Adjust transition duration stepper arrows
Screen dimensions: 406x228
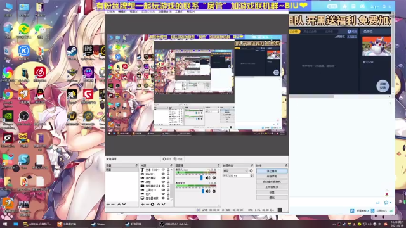click(252, 175)
